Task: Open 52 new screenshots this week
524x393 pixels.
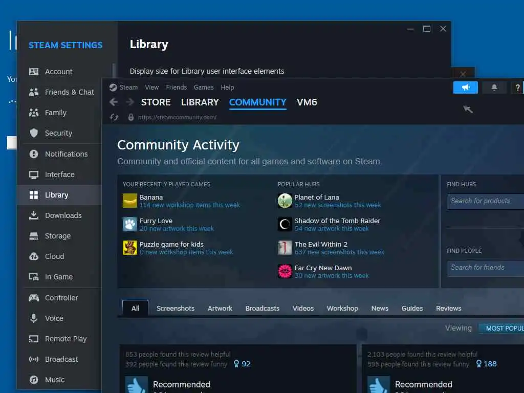Action: tap(338, 205)
